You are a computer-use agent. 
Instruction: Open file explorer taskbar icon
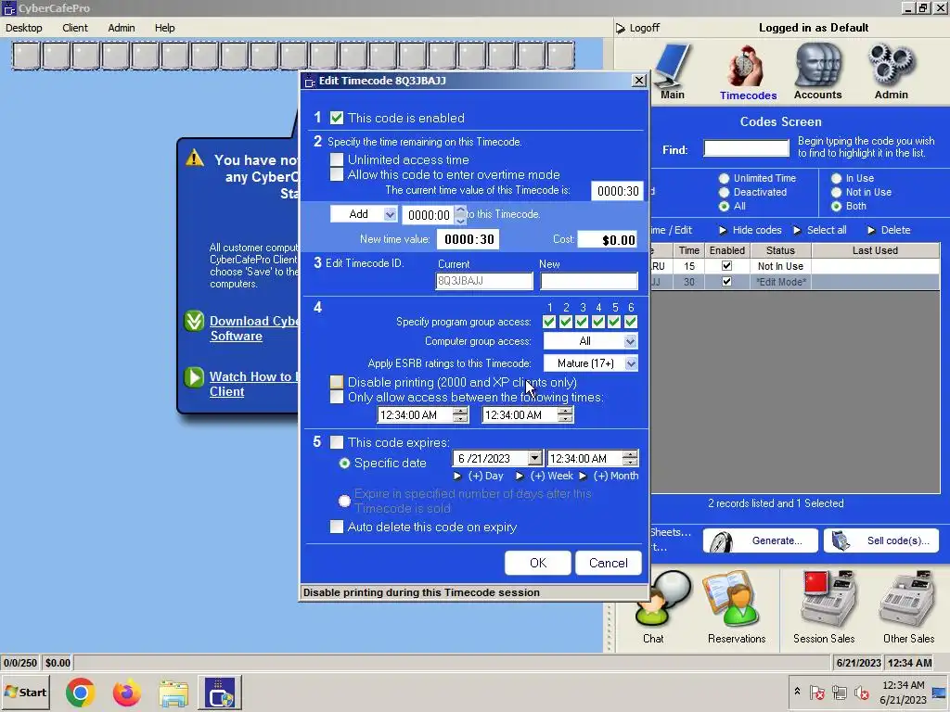(173, 693)
